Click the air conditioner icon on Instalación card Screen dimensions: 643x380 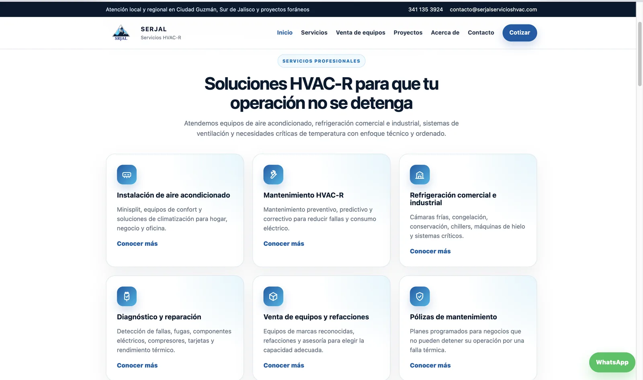point(127,175)
